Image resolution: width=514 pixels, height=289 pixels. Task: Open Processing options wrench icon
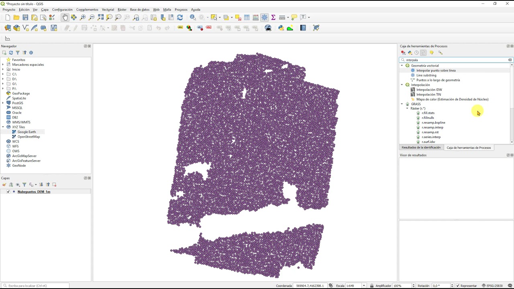point(440,53)
